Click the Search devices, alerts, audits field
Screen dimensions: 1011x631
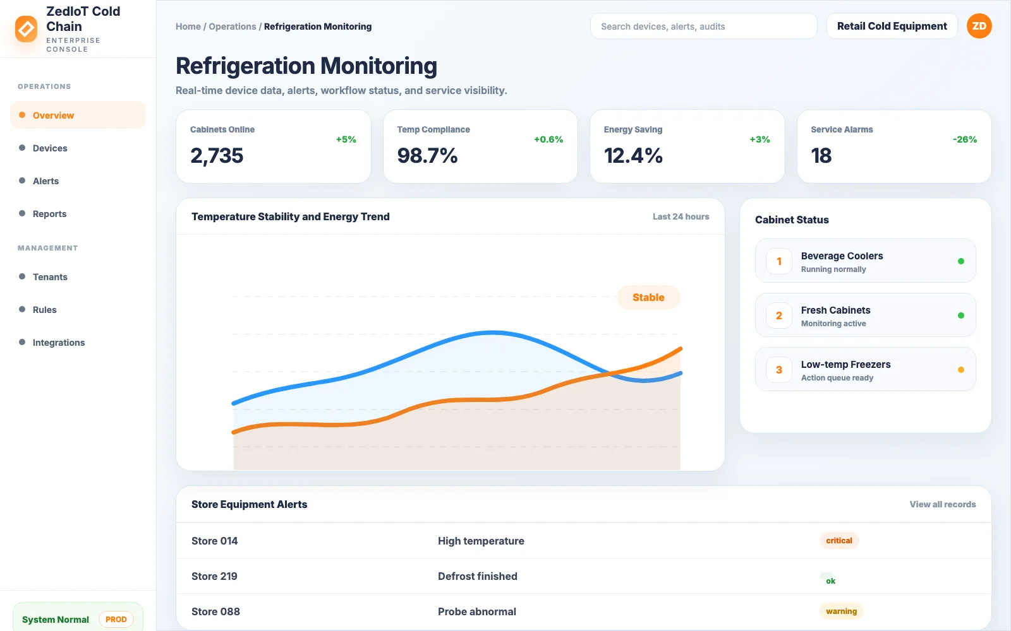703,26
